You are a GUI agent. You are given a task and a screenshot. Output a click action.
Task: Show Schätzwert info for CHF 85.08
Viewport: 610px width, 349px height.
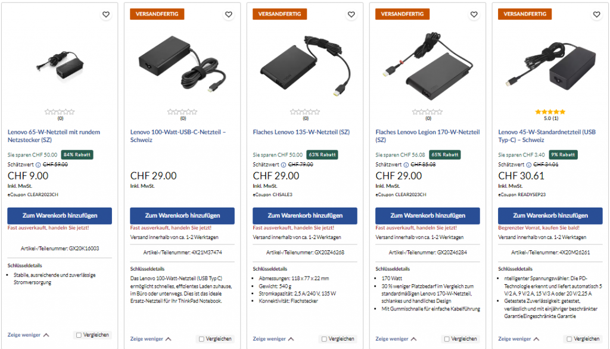(407, 165)
